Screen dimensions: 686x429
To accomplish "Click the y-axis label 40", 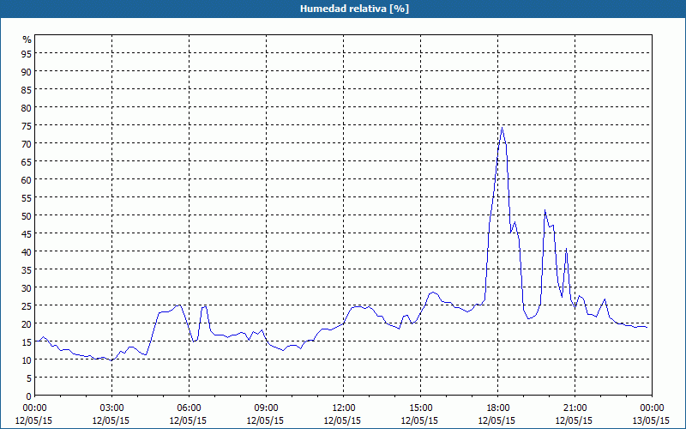I will tap(27, 251).
